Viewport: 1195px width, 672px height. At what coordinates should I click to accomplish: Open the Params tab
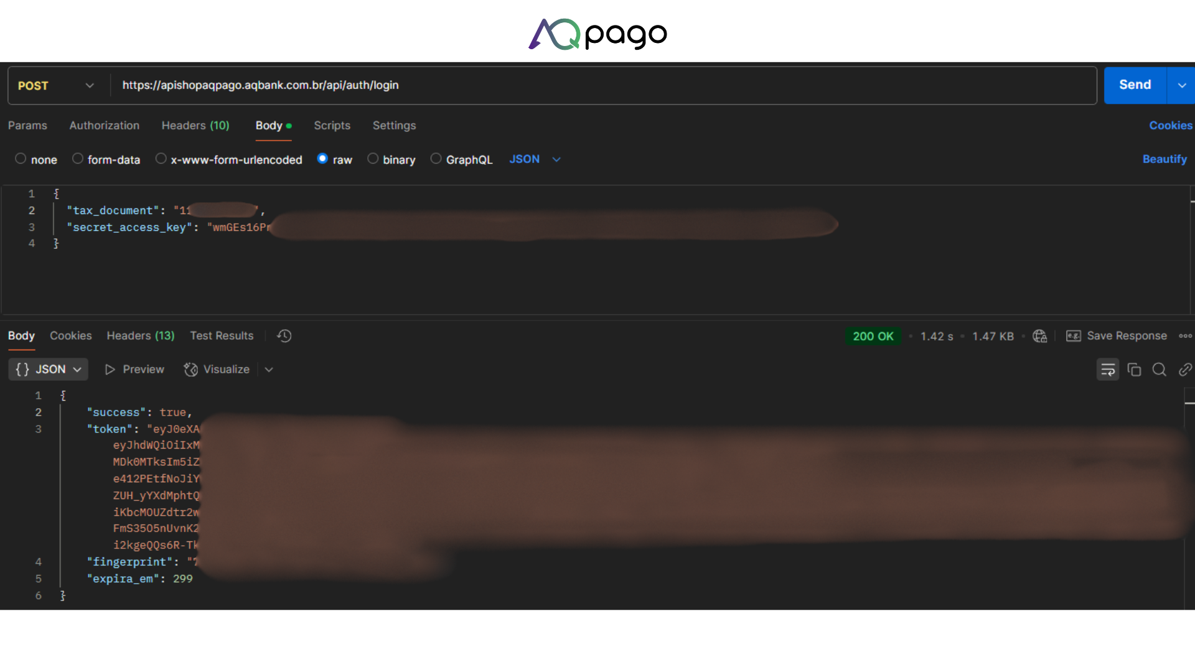27,126
